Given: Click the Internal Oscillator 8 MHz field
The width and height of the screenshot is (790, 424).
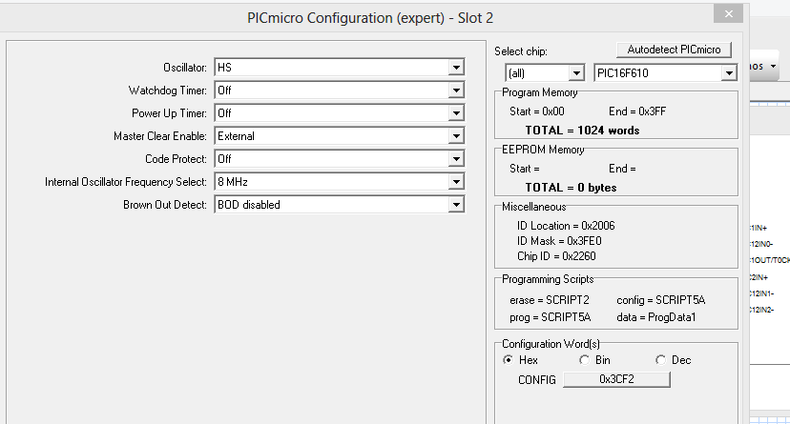Looking at the screenshot, I should [331, 182].
